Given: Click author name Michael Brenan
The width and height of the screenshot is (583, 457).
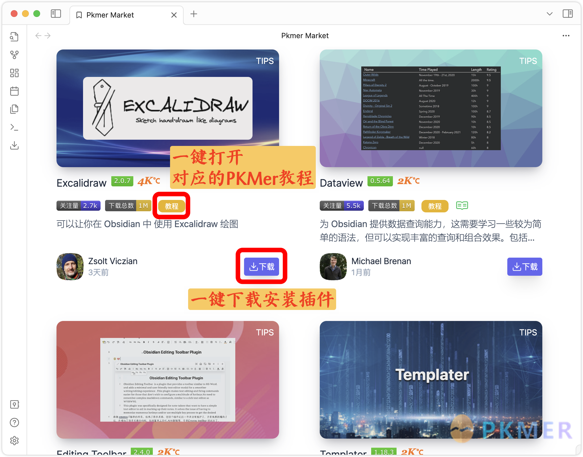Looking at the screenshot, I should pos(381,261).
